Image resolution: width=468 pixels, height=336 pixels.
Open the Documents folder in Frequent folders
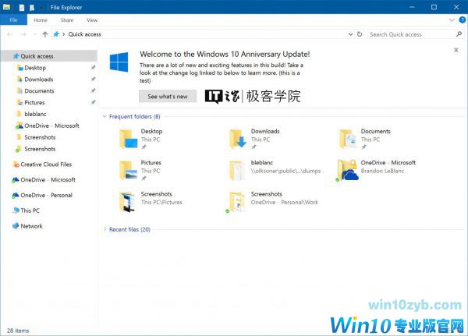[348, 139]
